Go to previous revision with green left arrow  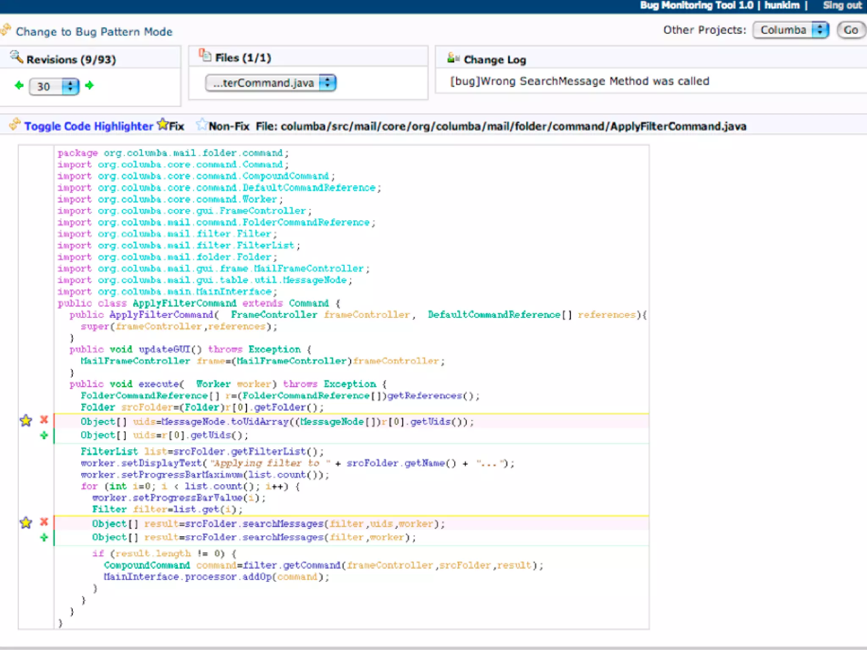19,85
